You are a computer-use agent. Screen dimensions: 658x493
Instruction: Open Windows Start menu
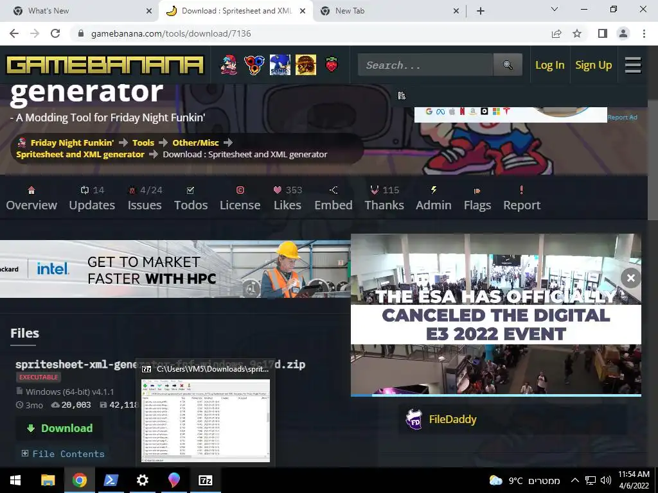coord(15,480)
